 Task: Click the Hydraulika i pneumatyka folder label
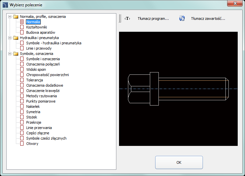pyautogui.click(x=39, y=38)
